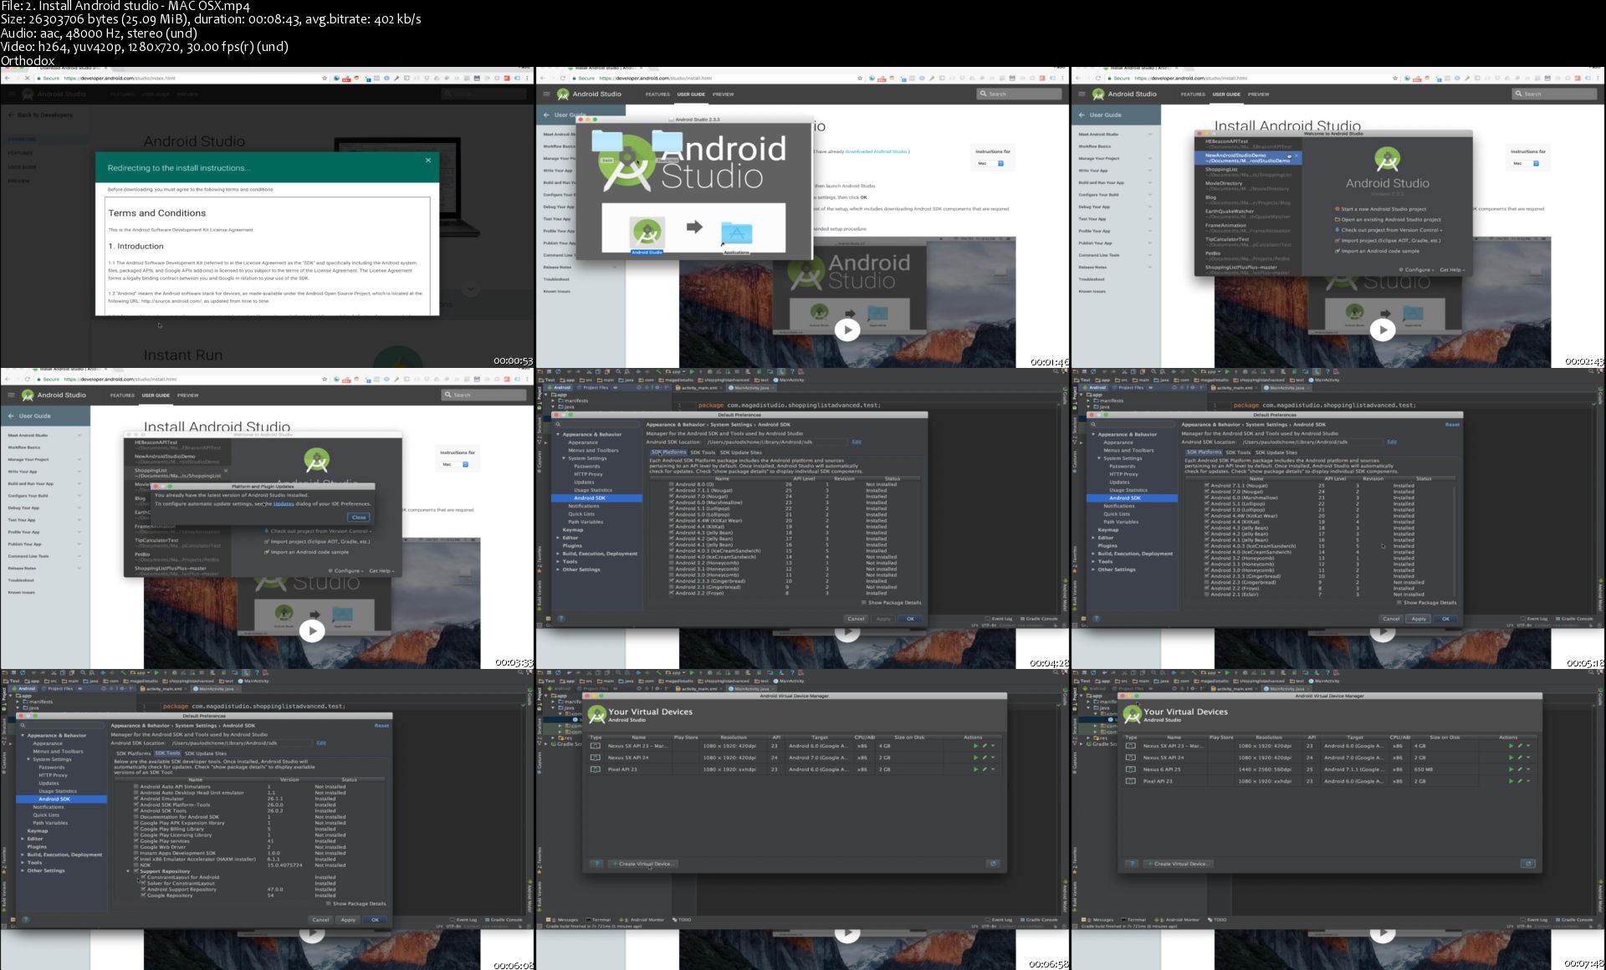
Task: Click search magnifier top right of 00:04:28 IDE
Action: pyautogui.click(x=1057, y=371)
